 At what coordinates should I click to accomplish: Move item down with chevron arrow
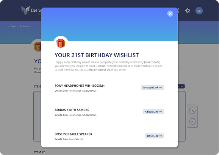point(192,121)
